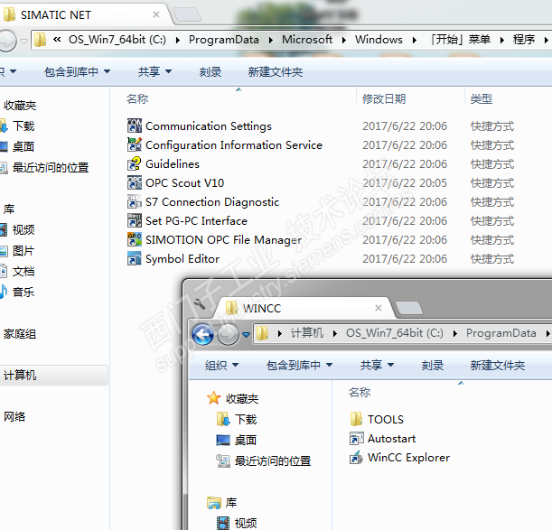Open the Configuration Information Service icon
Screen dimensions: 552x530
tap(134, 144)
